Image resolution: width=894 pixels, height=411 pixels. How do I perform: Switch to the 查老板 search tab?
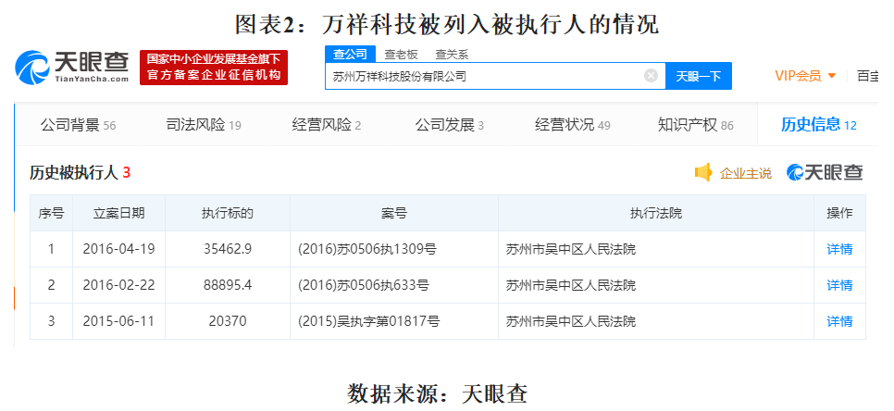401,55
